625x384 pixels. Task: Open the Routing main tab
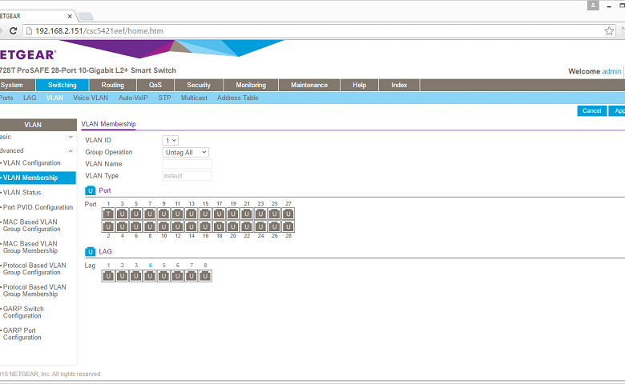click(x=113, y=85)
